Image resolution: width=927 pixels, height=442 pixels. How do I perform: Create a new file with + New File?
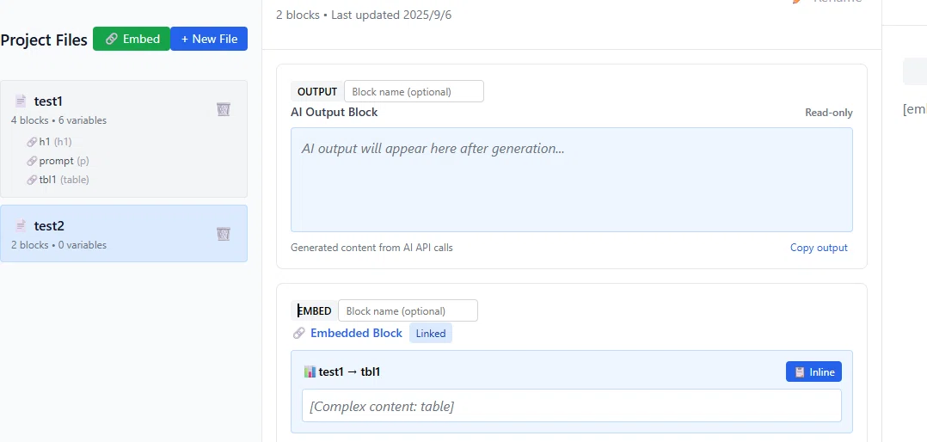pyautogui.click(x=209, y=39)
